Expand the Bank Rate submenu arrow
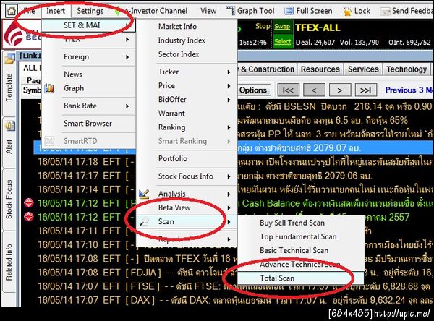 click(x=127, y=106)
